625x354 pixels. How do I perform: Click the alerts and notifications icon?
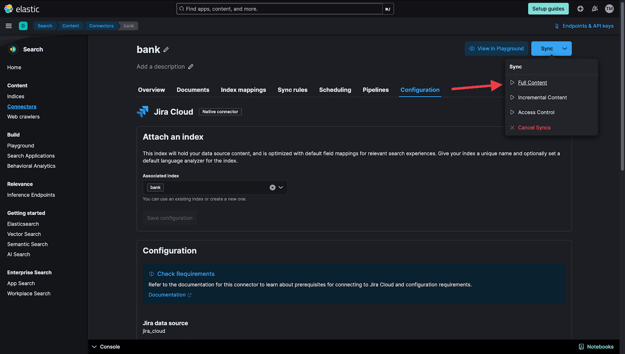coord(595,9)
